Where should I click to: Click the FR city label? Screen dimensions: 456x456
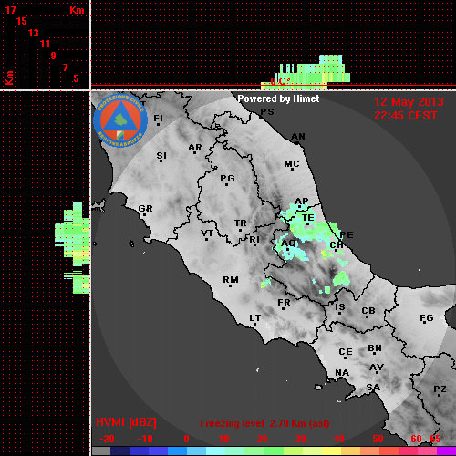(x=284, y=303)
